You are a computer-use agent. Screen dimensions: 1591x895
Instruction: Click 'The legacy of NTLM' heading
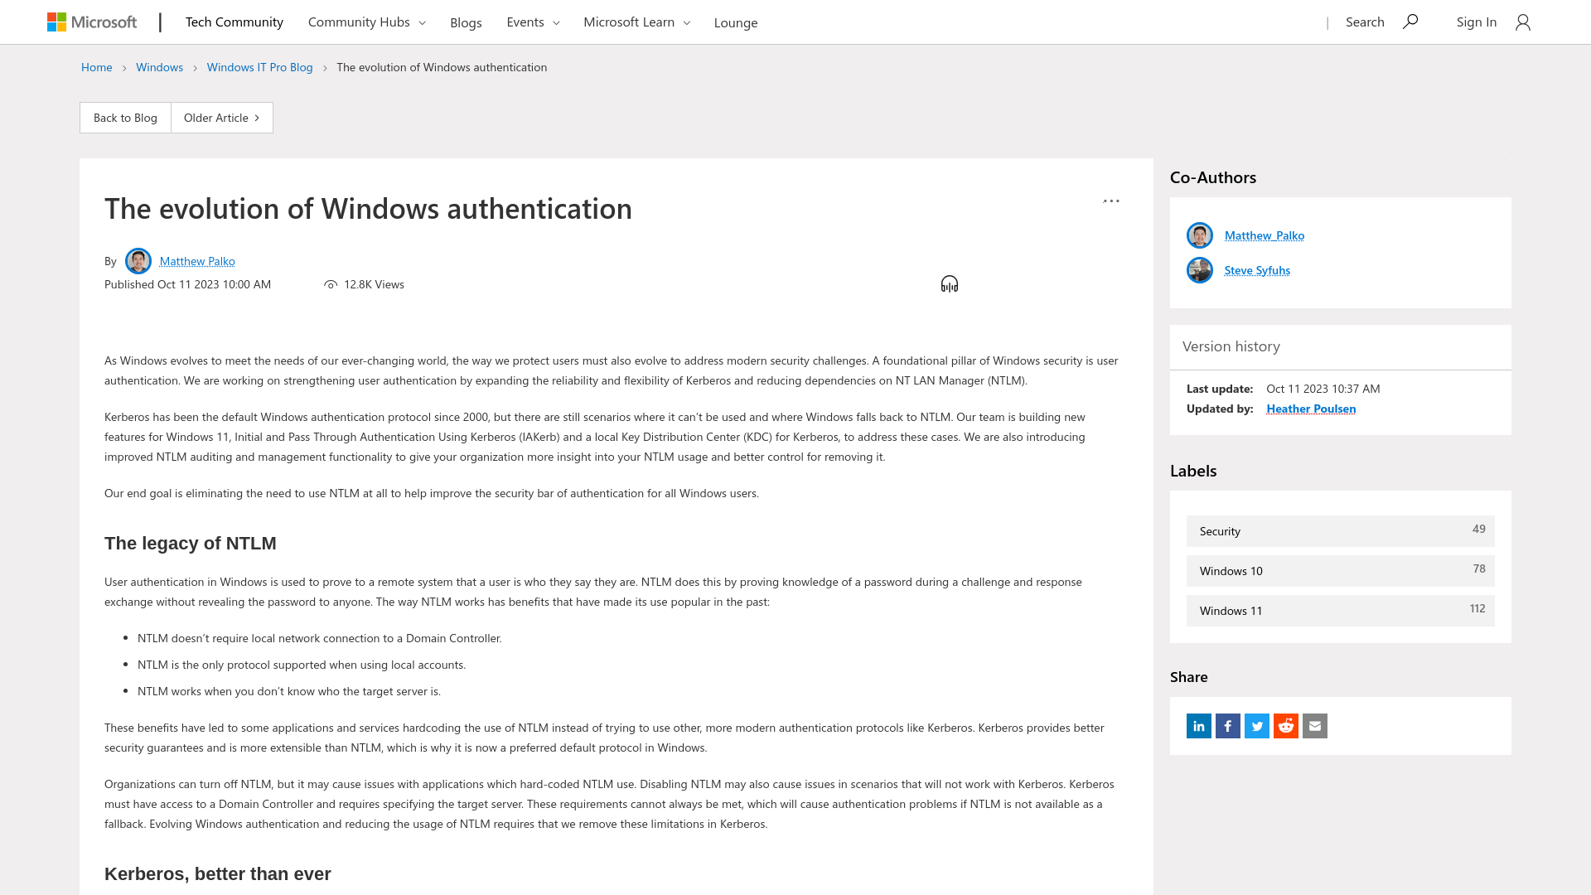click(x=191, y=544)
